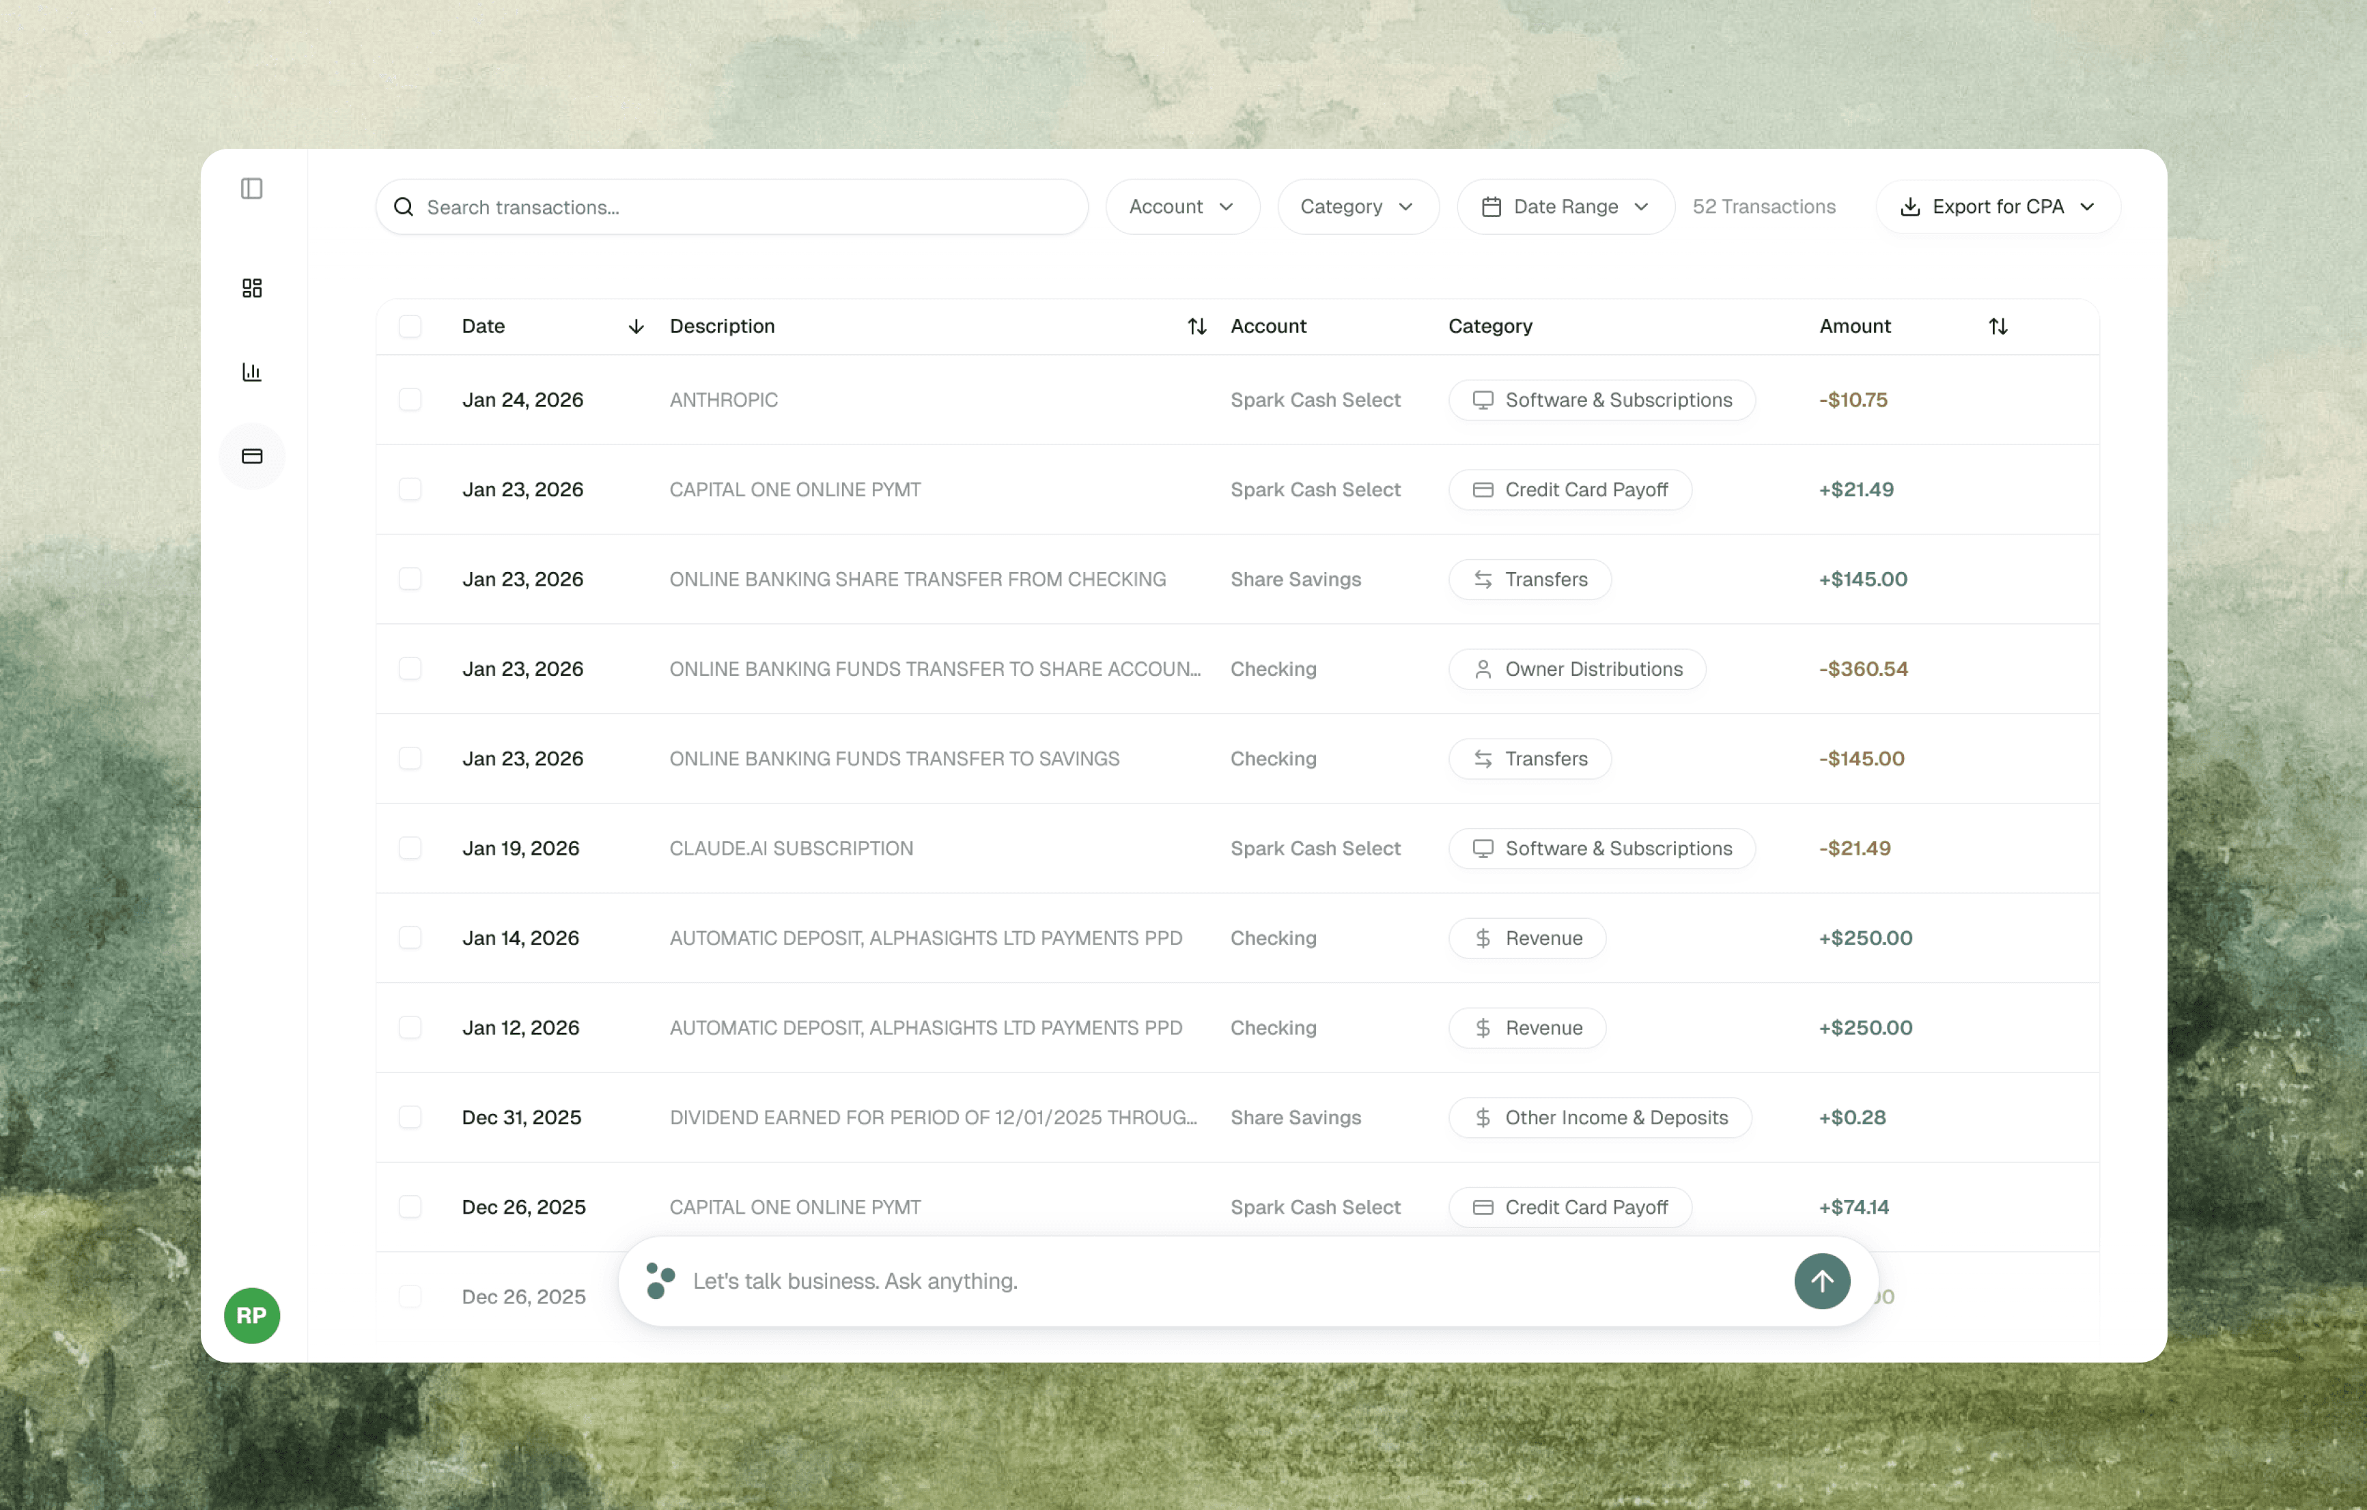This screenshot has width=2367, height=1510.
Task: Expand the Category filter dropdown
Action: (x=1358, y=208)
